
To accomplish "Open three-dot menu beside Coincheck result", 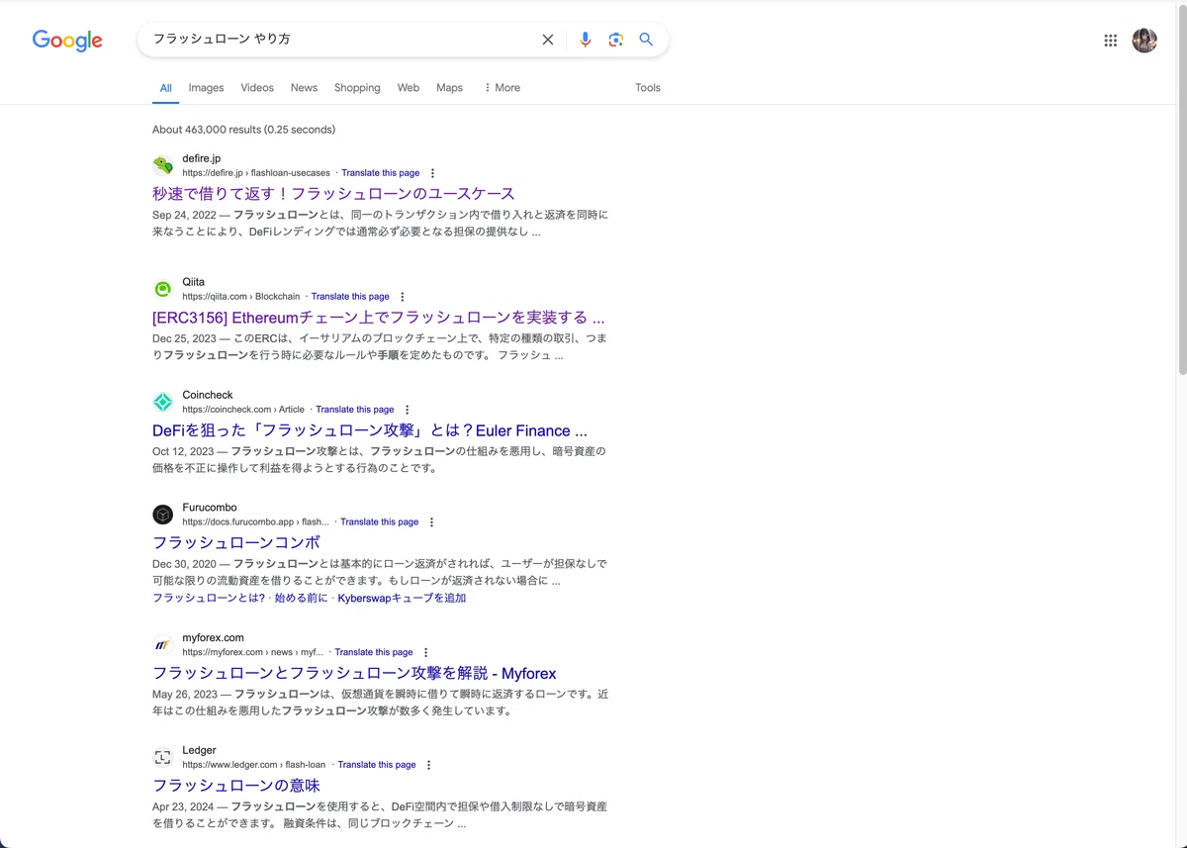I will pyautogui.click(x=407, y=410).
